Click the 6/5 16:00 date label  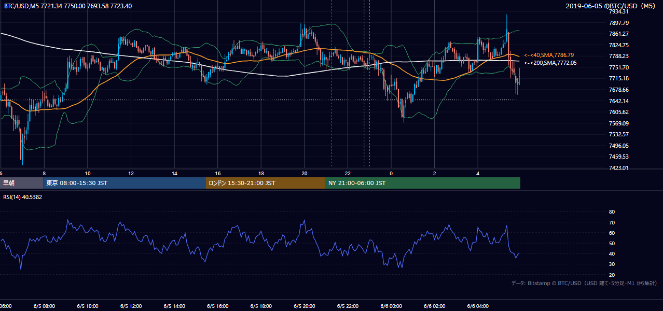coord(218,306)
